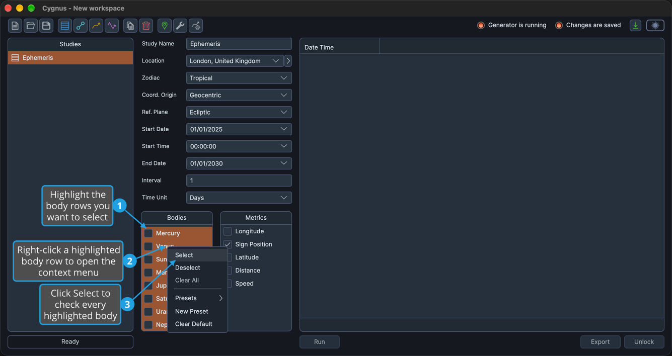Check the Neptune body checkbox
672x356 pixels.
point(148,325)
